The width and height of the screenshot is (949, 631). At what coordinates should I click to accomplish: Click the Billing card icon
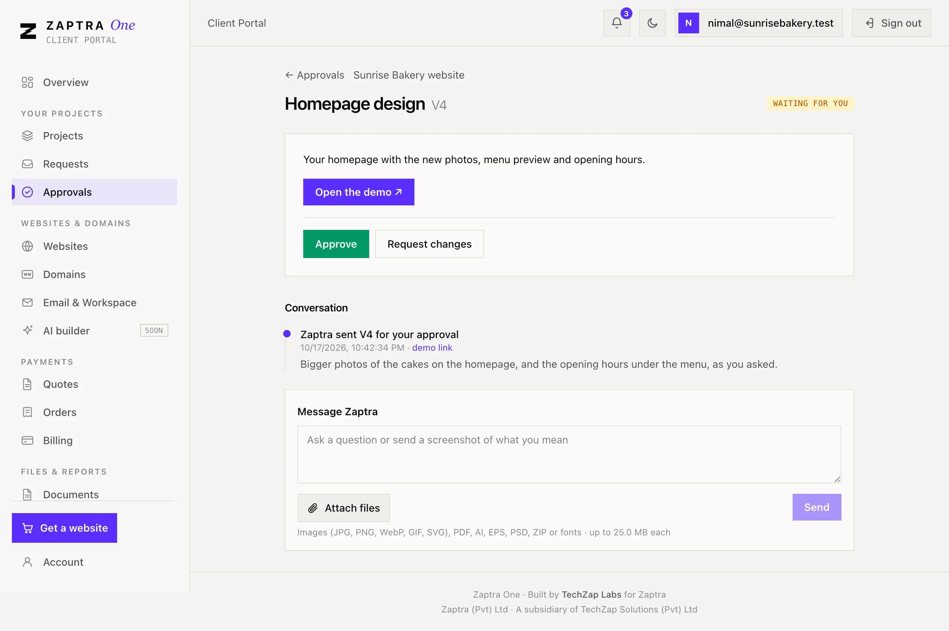(27, 441)
